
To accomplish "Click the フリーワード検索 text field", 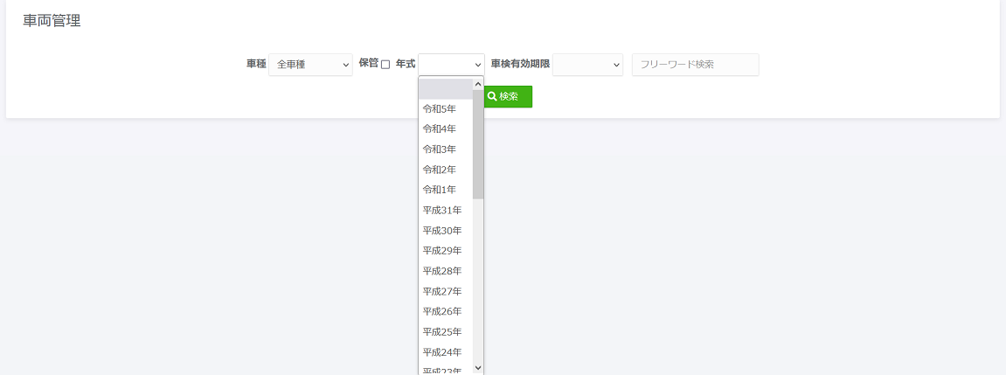I will [x=695, y=65].
